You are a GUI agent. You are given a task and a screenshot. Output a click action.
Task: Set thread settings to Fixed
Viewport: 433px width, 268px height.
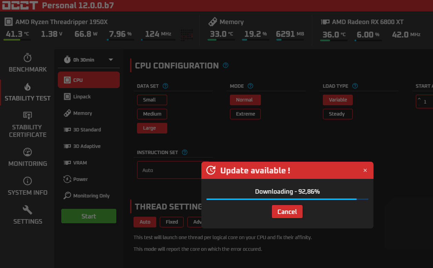[x=172, y=222]
